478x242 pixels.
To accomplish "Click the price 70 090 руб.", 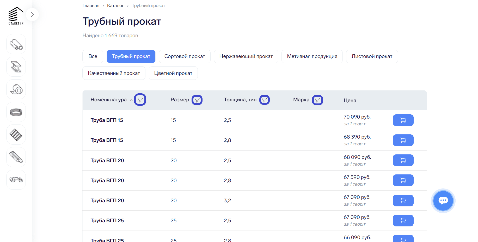I will (357, 117).
